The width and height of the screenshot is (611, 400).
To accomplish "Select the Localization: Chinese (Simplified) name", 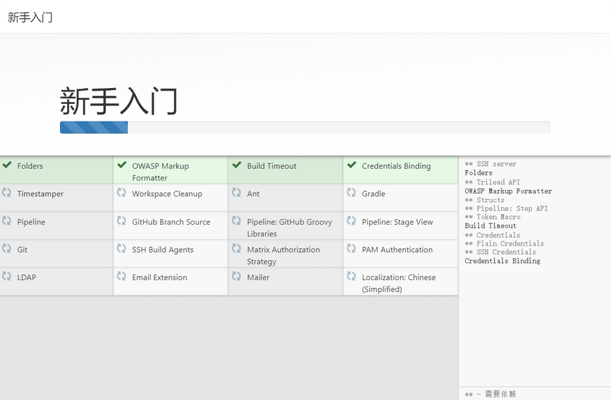I will pyautogui.click(x=399, y=283).
